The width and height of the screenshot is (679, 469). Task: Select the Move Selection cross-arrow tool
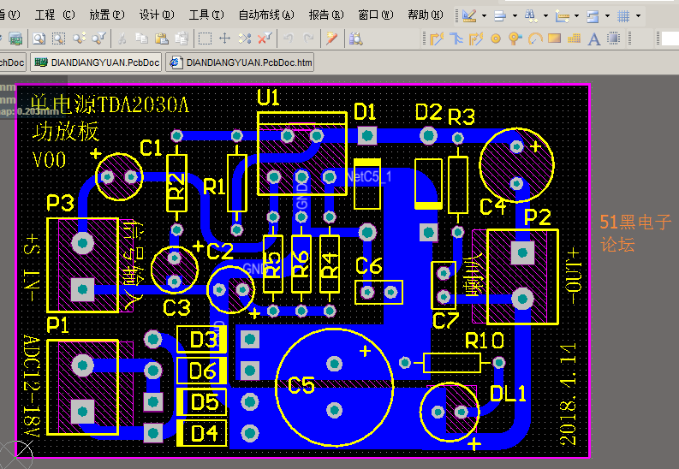224,39
